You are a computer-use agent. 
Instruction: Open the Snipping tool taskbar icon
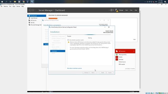coord(19,2)
